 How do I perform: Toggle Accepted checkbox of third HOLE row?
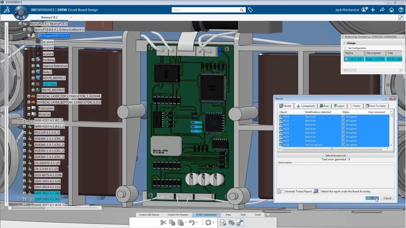343,125
